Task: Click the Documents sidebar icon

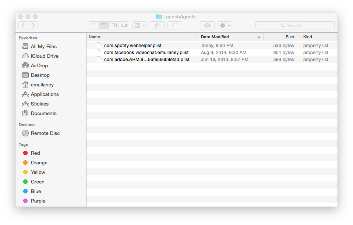Action: pyautogui.click(x=25, y=113)
